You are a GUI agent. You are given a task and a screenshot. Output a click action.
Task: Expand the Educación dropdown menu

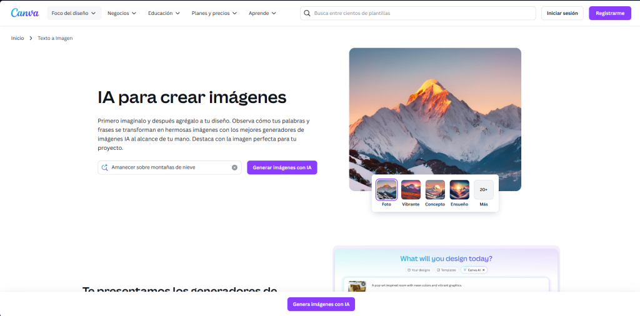164,13
